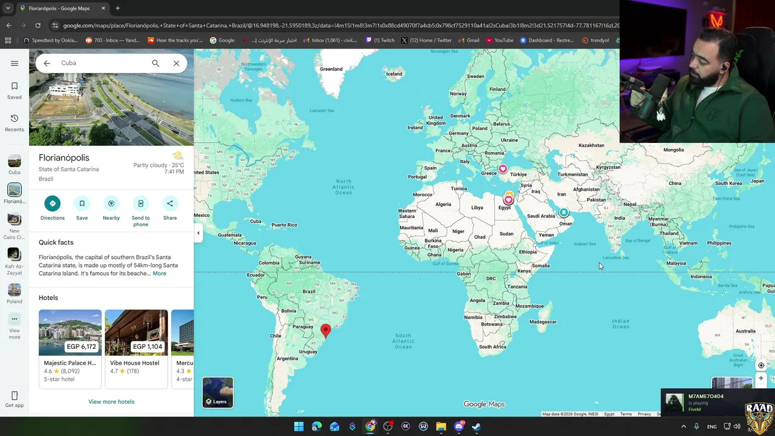
Task: Select the Florianópolis - Google Maps tab
Action: [62, 8]
